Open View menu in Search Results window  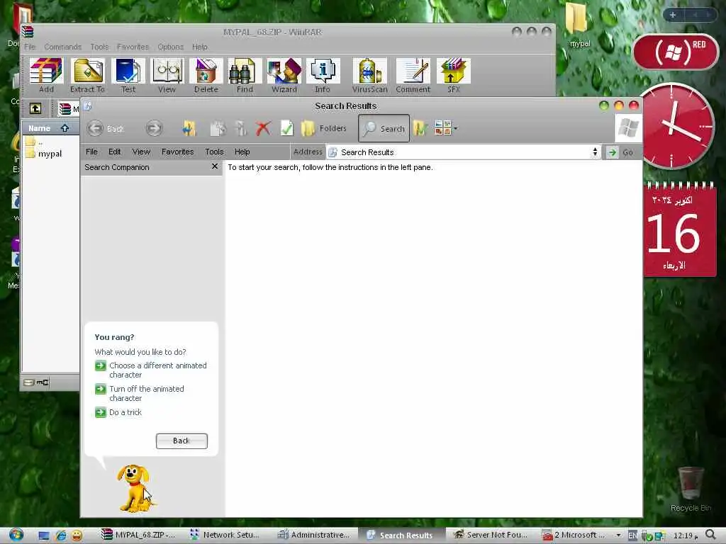[141, 152]
